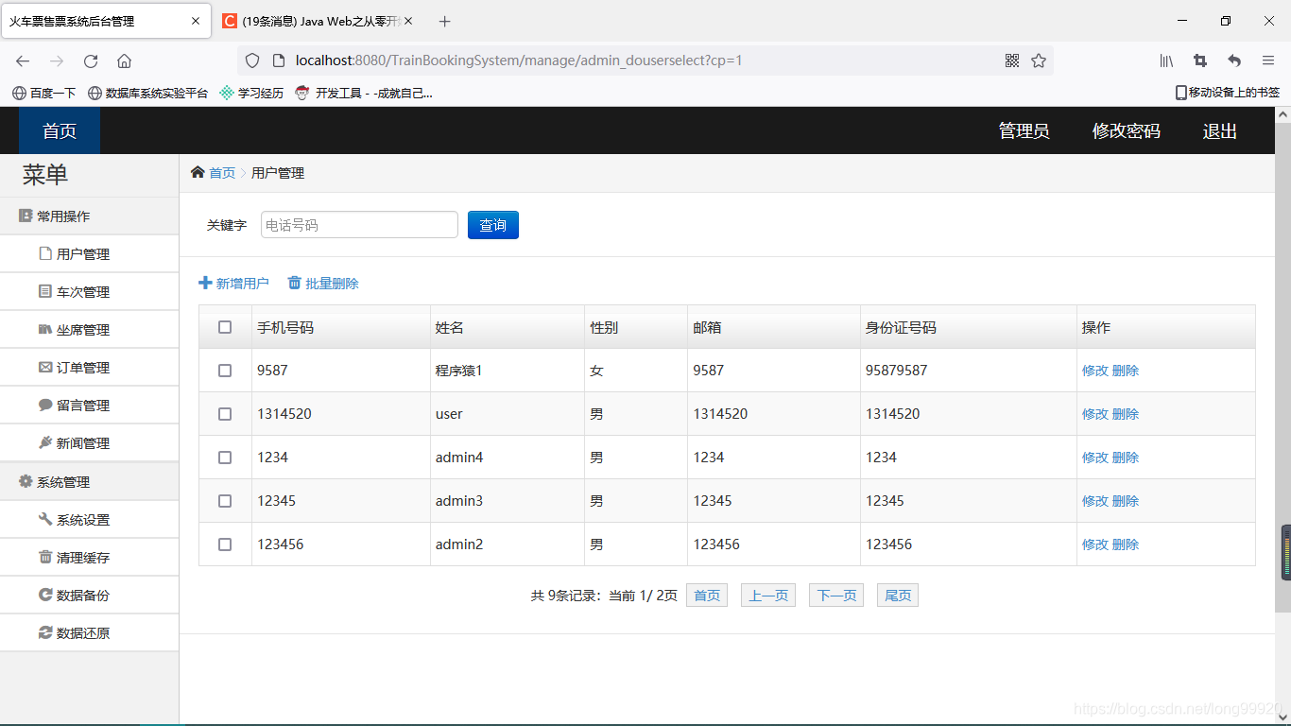The height and width of the screenshot is (726, 1291).
Task: Click the 常用操作 section icon
Action: pos(26,216)
